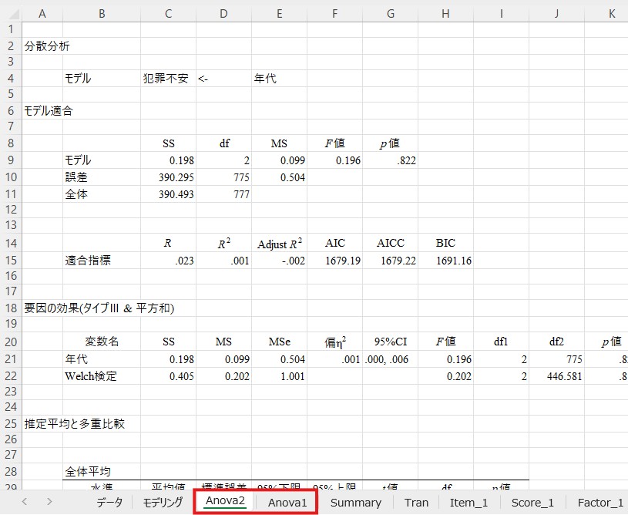Click the previous sheet scroll arrow
This screenshot has width=628, height=515.
click(x=25, y=502)
